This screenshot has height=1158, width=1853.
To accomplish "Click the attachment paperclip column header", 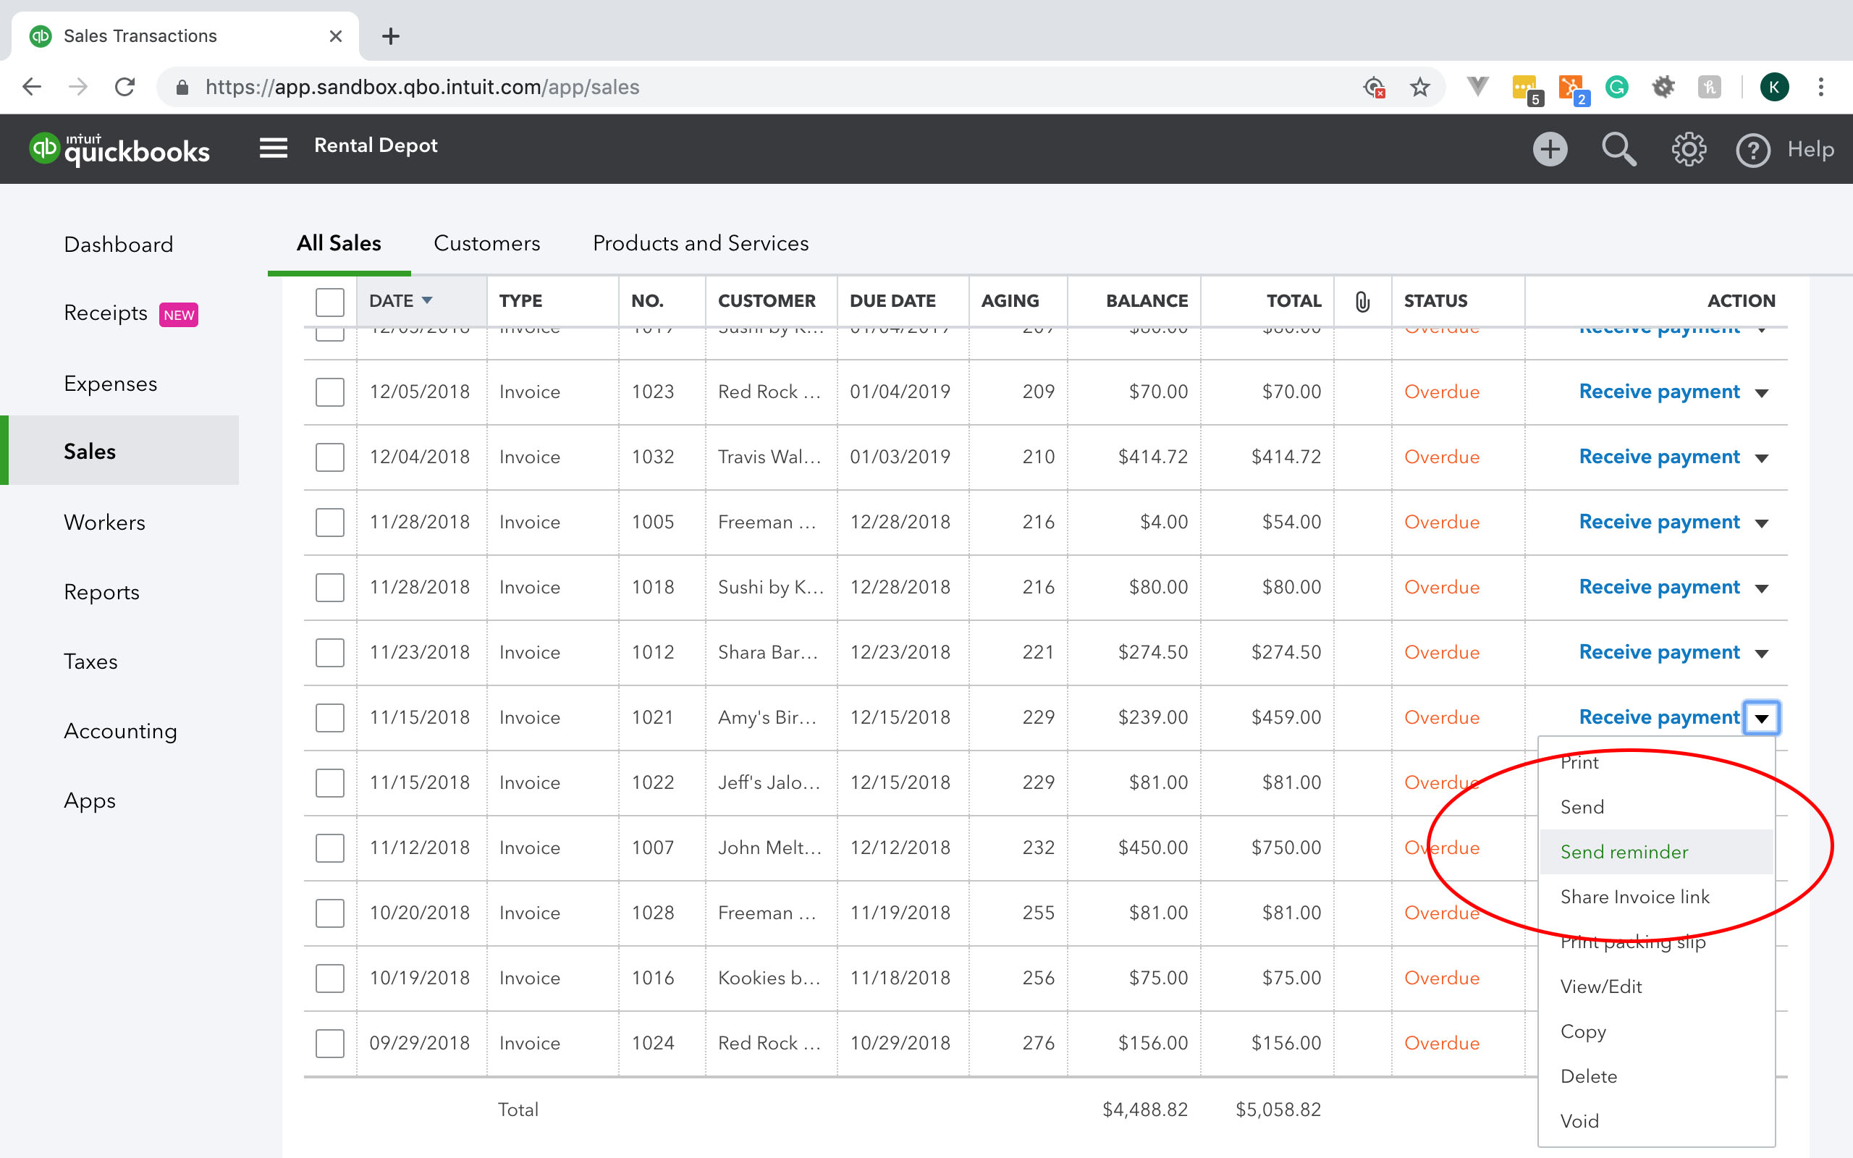I will tap(1362, 302).
